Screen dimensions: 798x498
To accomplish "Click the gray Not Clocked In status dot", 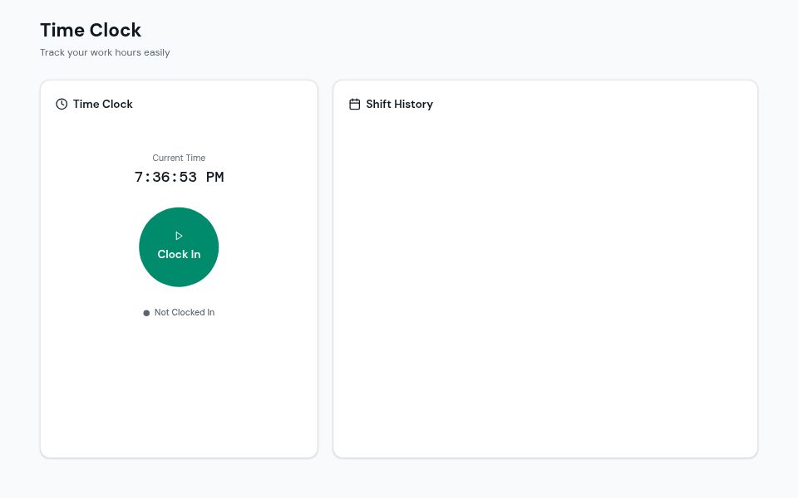I will point(146,313).
